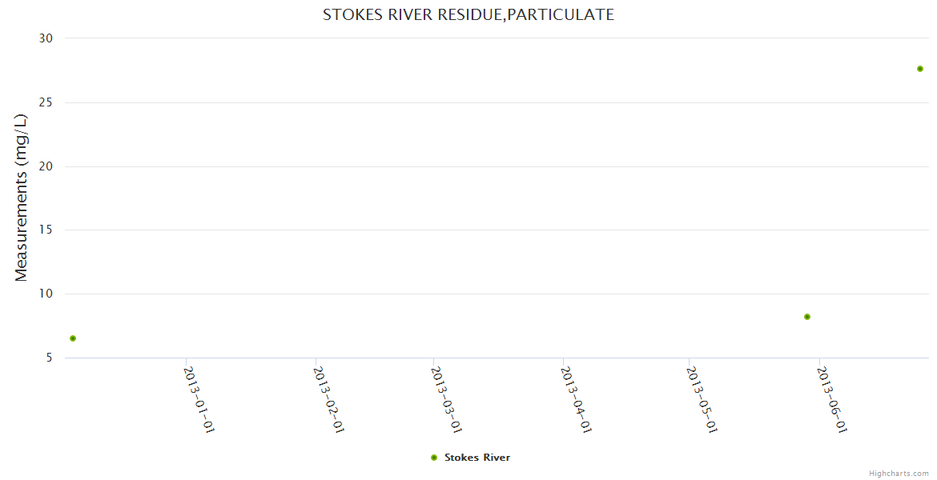Click the 2013-06-01 x-axis label
The height and width of the screenshot is (480, 937).
pyautogui.click(x=831, y=399)
